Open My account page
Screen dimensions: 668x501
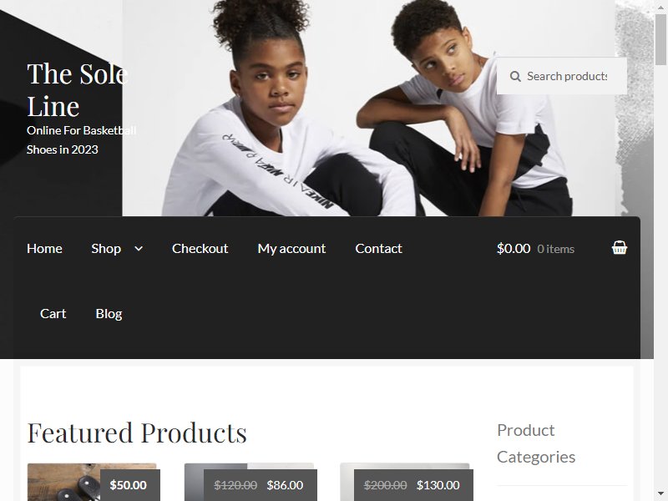291,248
